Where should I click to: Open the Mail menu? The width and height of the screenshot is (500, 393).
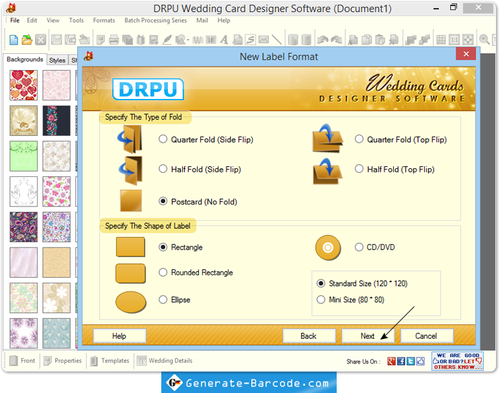tap(202, 20)
